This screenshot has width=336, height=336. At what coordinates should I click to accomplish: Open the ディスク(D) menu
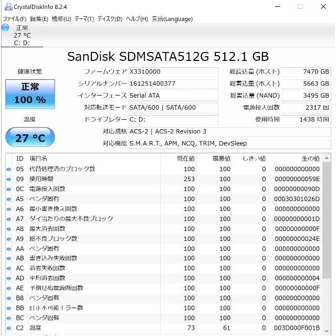click(x=110, y=19)
